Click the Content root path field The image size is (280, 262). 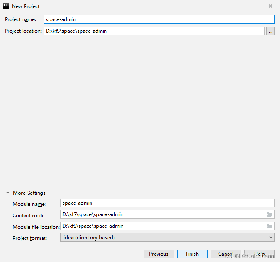[167, 214]
